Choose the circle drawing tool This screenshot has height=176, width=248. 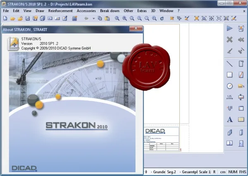click(x=230, y=86)
